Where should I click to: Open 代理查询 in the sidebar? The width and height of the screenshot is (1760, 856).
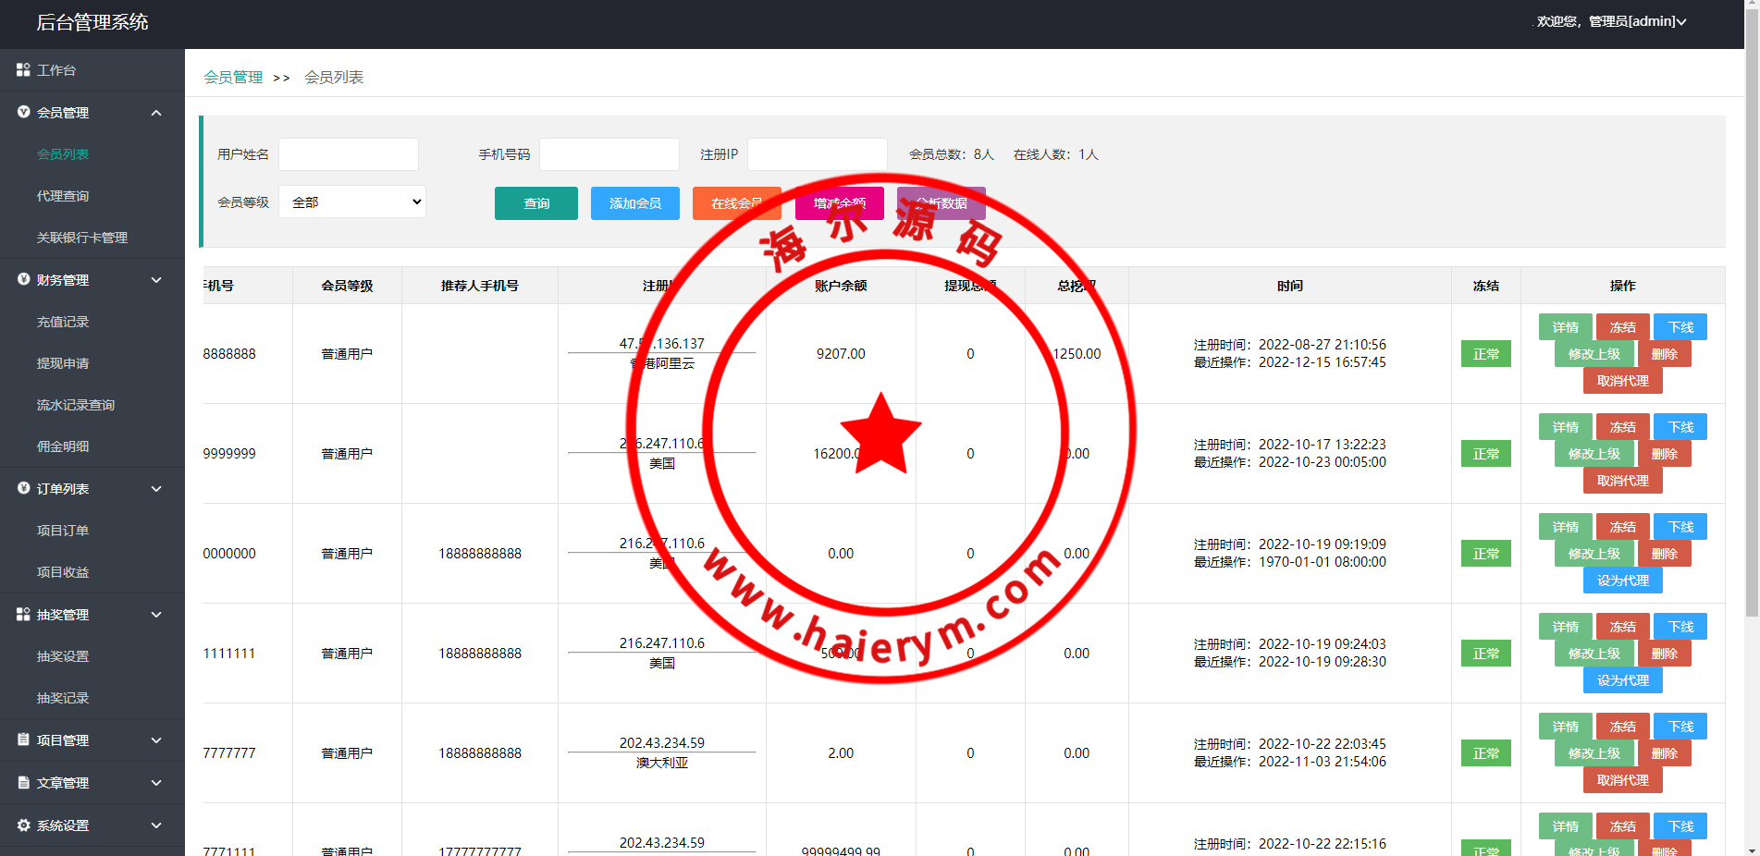(x=63, y=196)
